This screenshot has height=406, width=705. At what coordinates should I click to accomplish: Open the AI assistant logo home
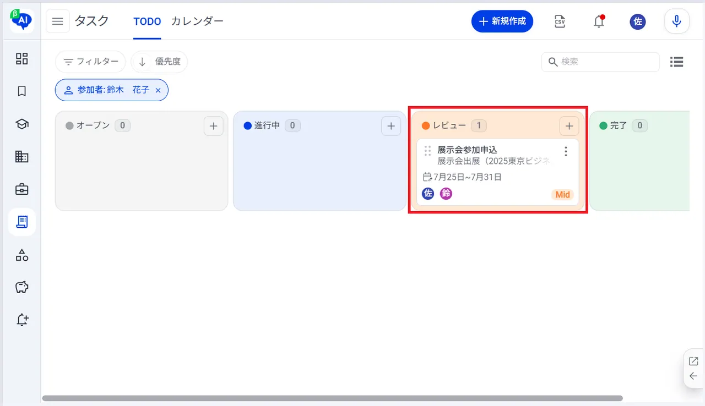(x=21, y=21)
